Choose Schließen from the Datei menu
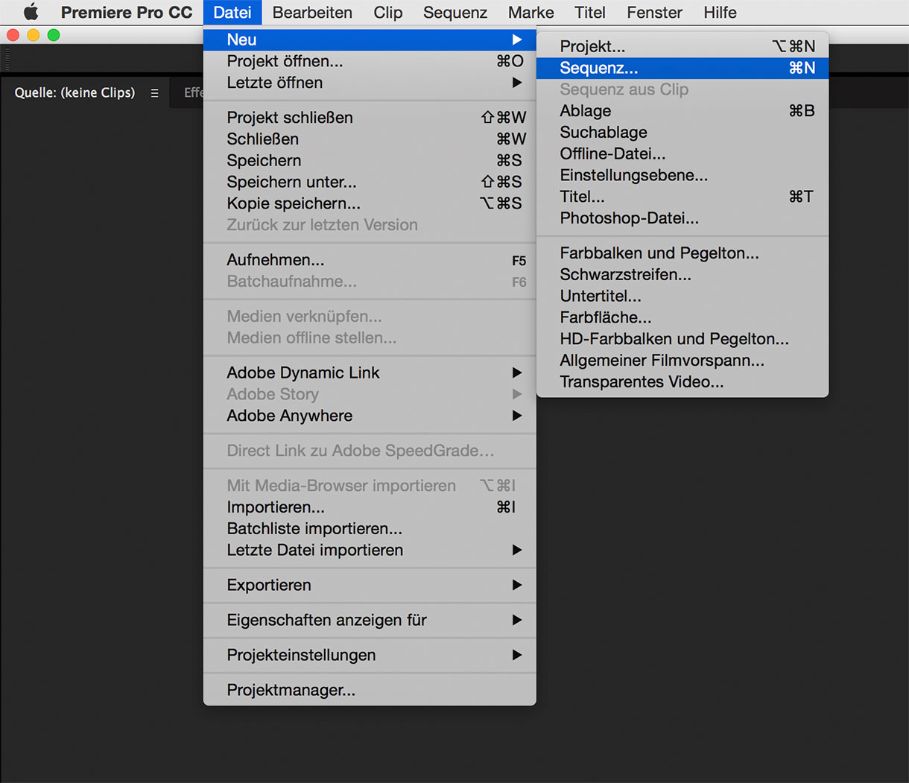This screenshot has width=909, height=783. [370, 139]
